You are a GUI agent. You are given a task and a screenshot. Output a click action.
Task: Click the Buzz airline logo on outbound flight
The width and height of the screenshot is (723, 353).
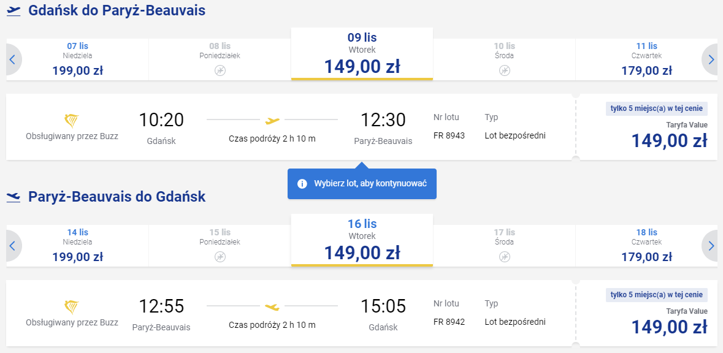point(72,121)
